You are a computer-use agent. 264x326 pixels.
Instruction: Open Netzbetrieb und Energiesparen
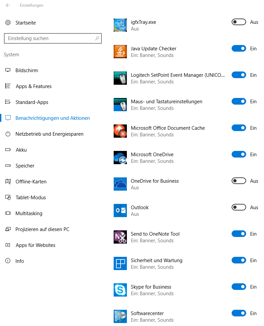[49, 134]
